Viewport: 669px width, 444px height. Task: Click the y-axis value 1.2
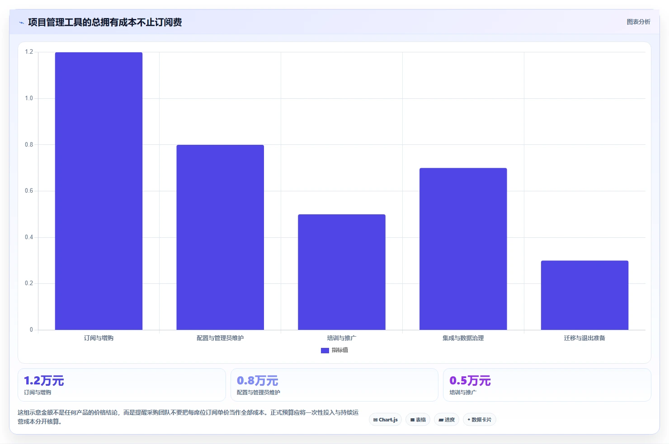[29, 52]
